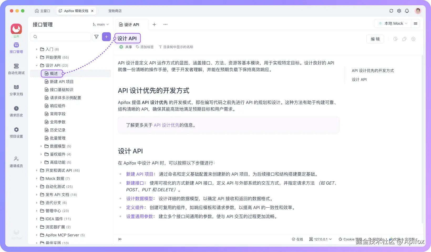
Task: Expand the 鉴权组件 folder
Action: click(41, 154)
